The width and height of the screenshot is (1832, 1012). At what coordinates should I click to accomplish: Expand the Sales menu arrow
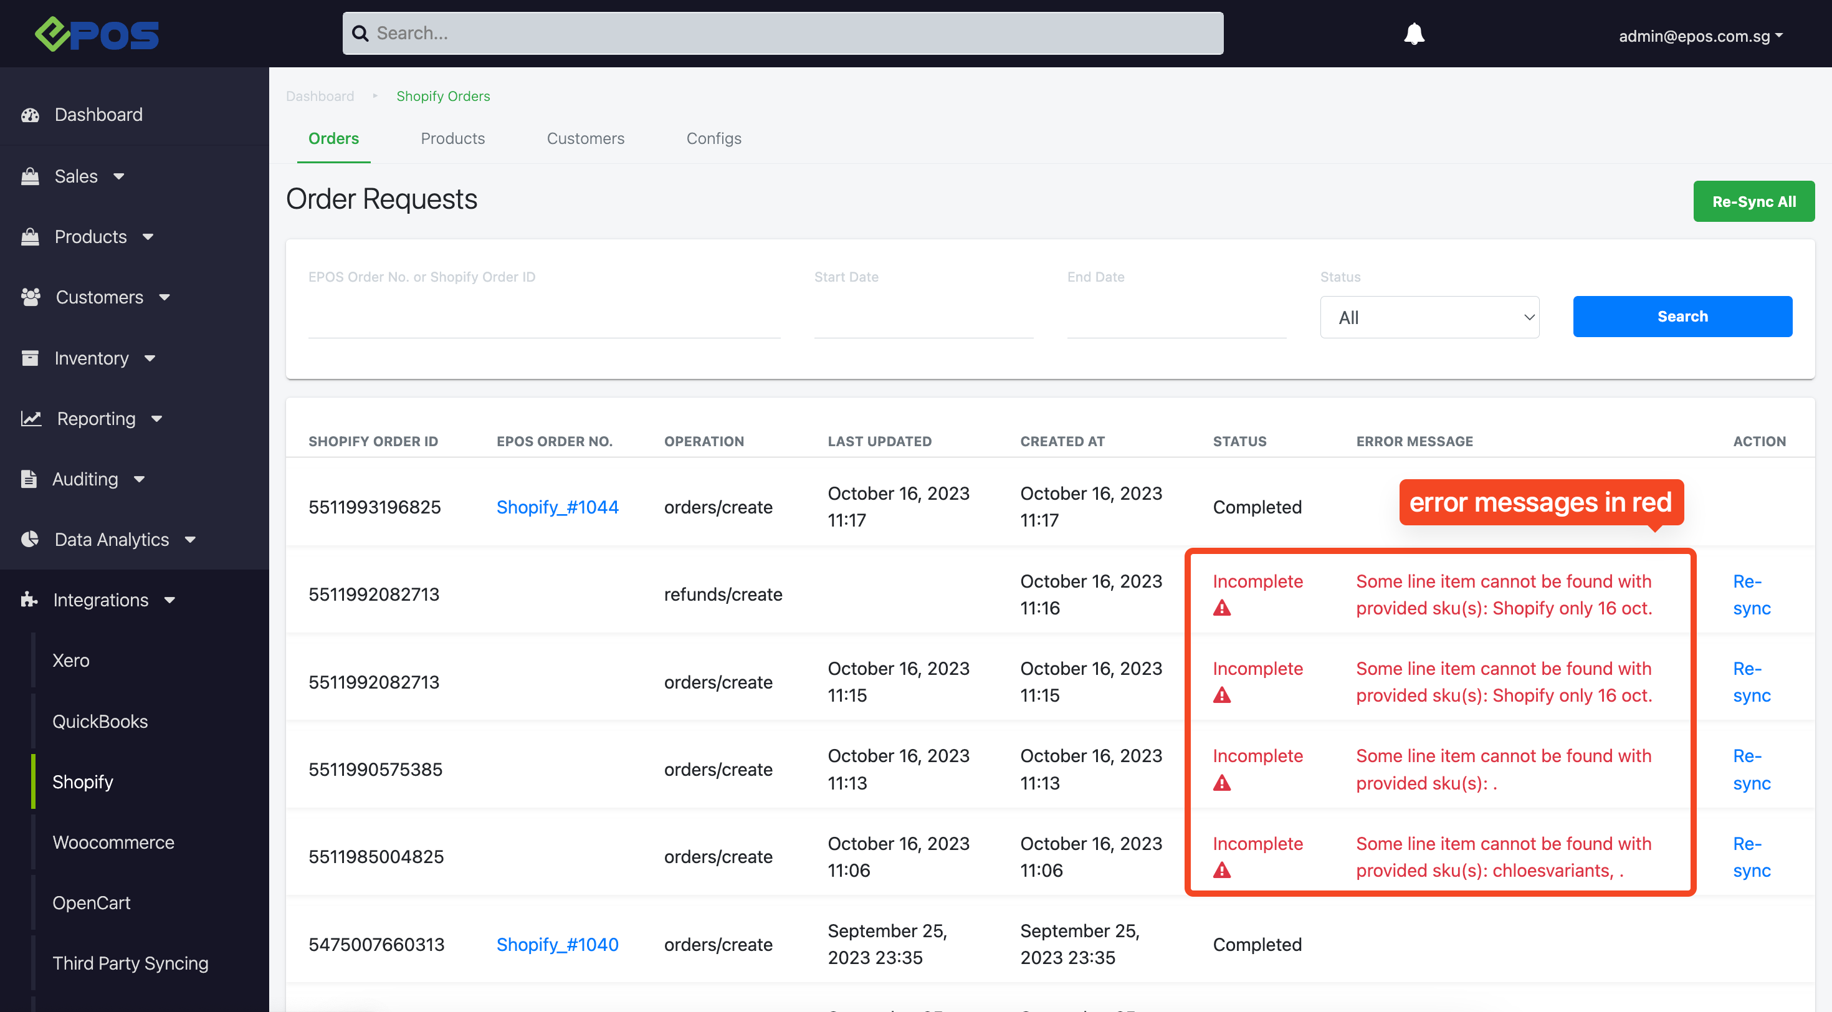[x=119, y=176]
